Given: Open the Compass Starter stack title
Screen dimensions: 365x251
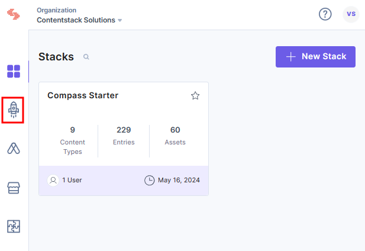Looking at the screenshot, I should click(x=83, y=95).
